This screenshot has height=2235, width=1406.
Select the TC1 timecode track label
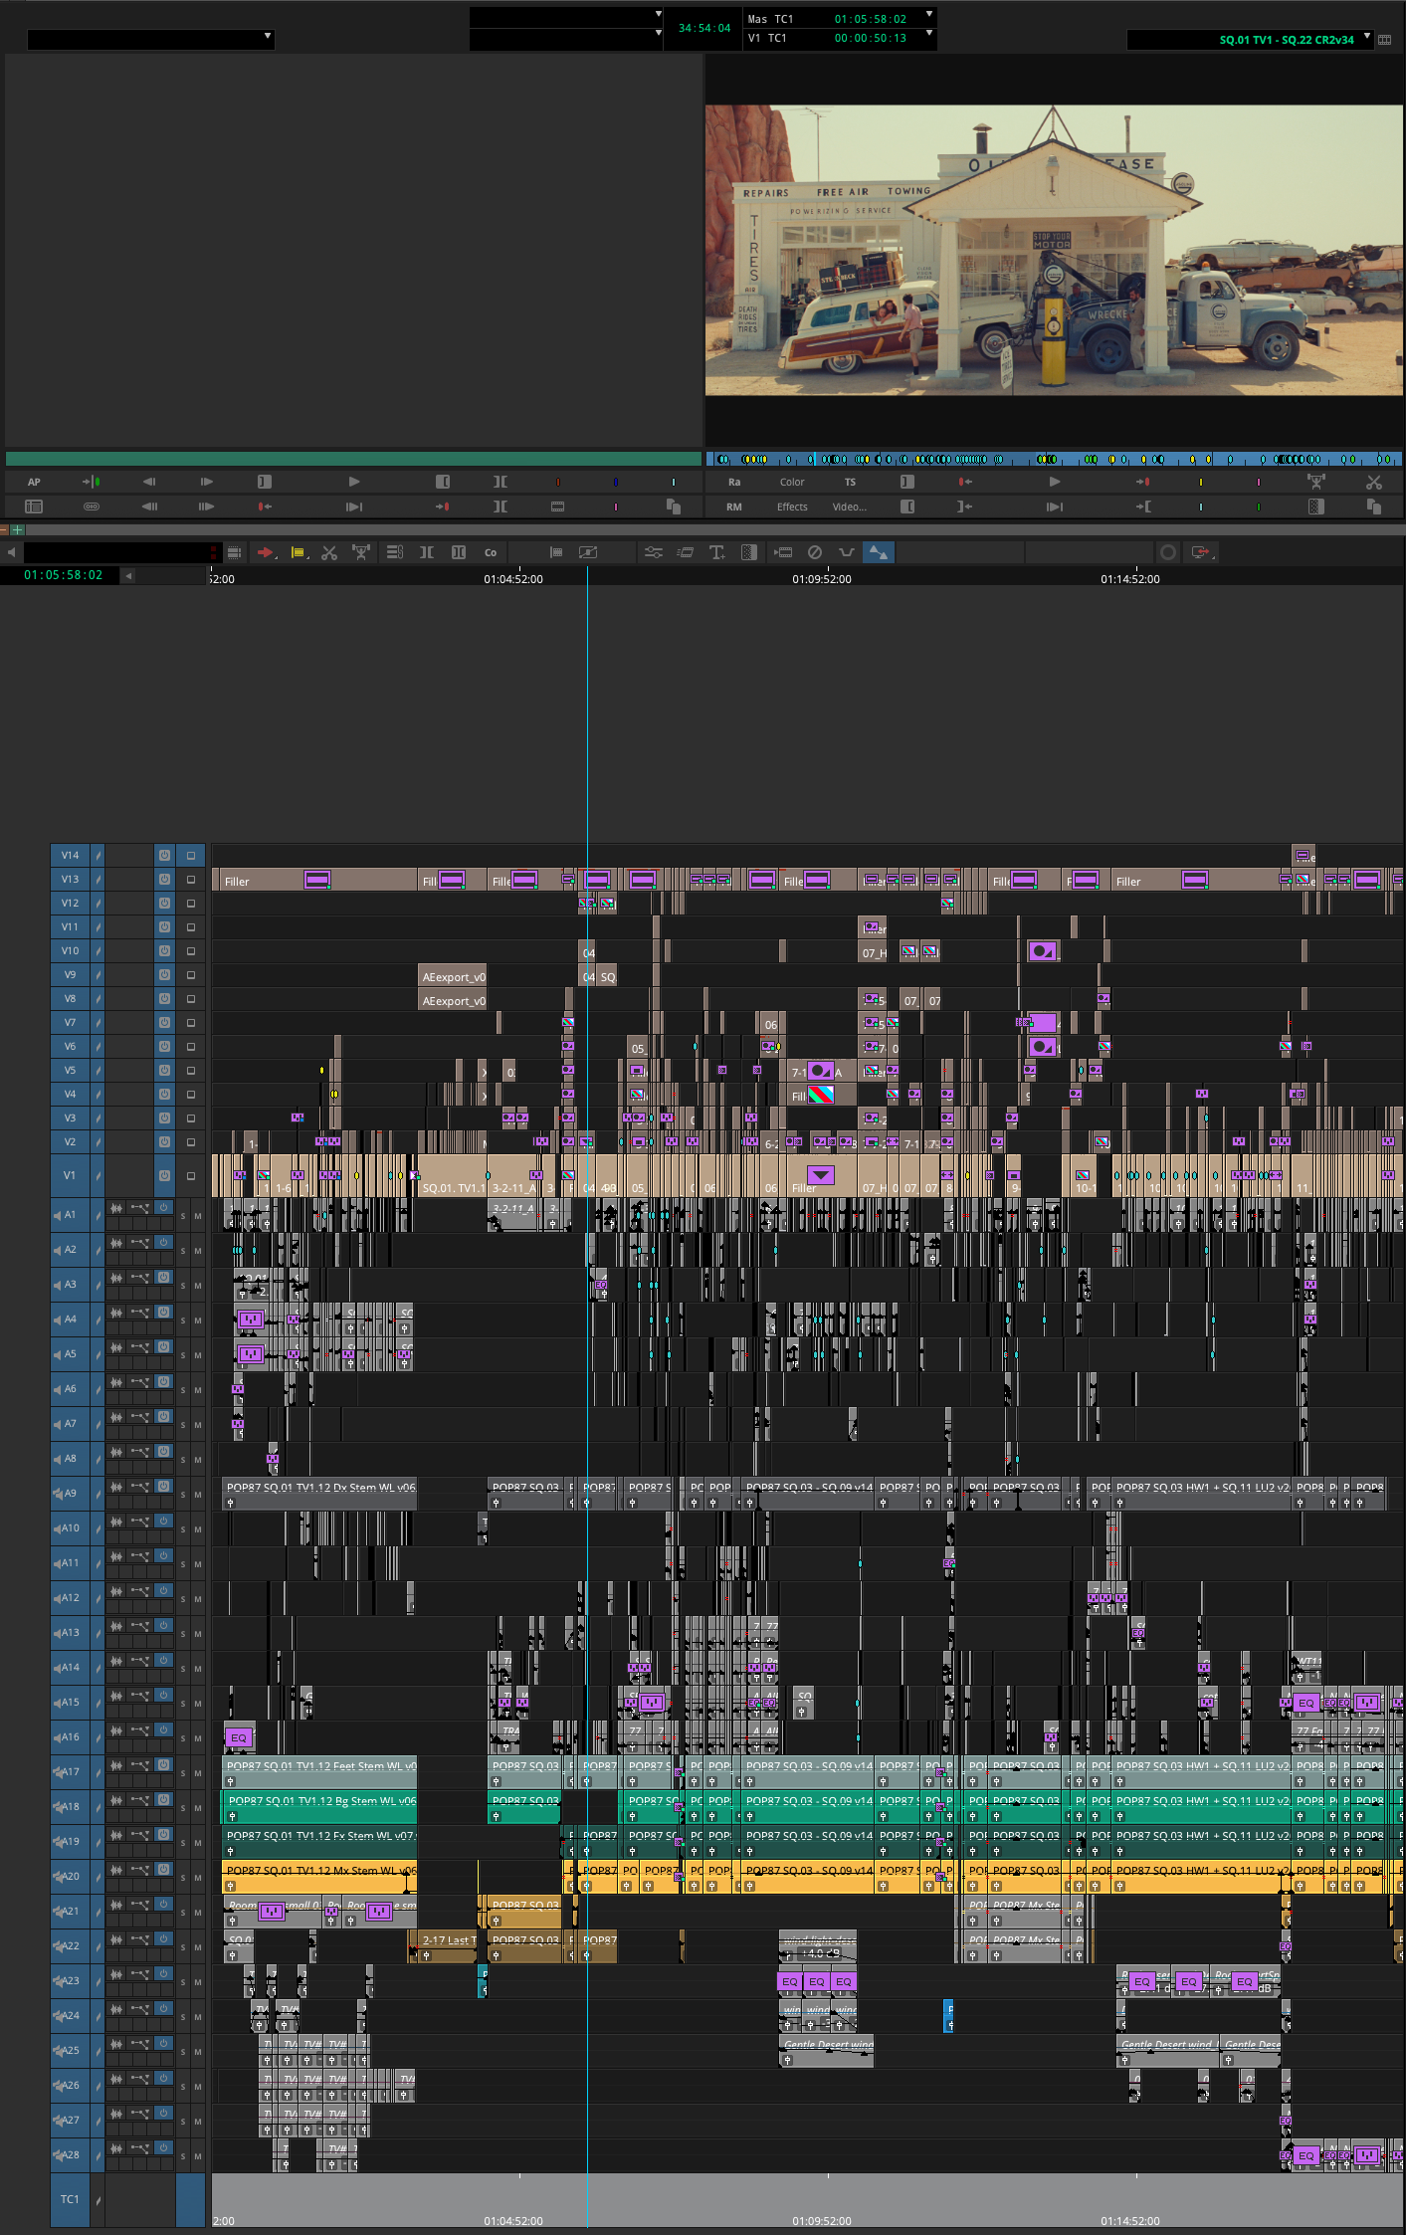point(70,2199)
